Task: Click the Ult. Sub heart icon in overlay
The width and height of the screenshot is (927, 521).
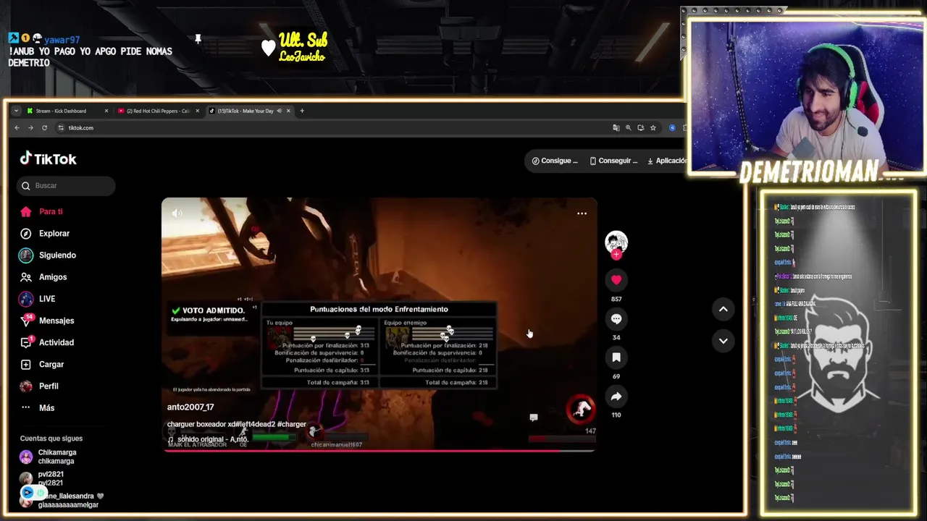Action: click(268, 48)
